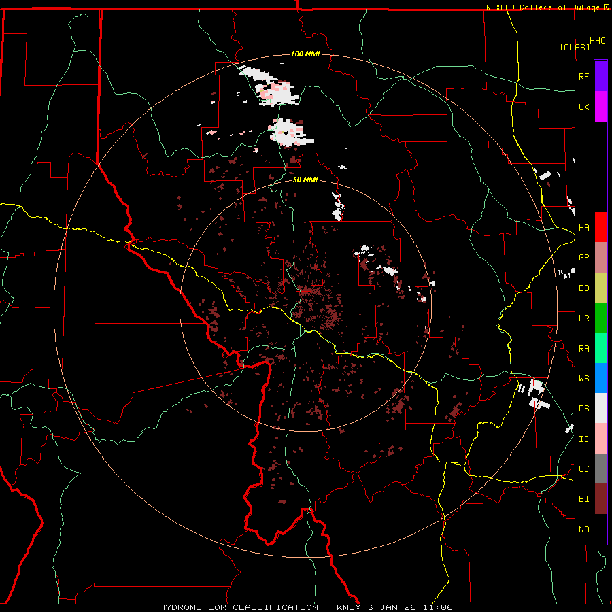The height and width of the screenshot is (612, 612).
Task: Click the HR green legend swatch
Action: click(x=600, y=318)
